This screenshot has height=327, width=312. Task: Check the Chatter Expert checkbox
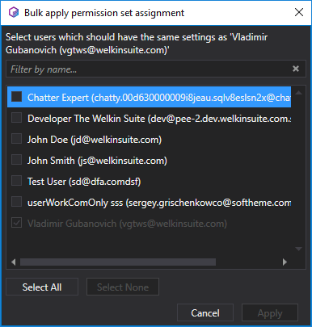[16, 97]
